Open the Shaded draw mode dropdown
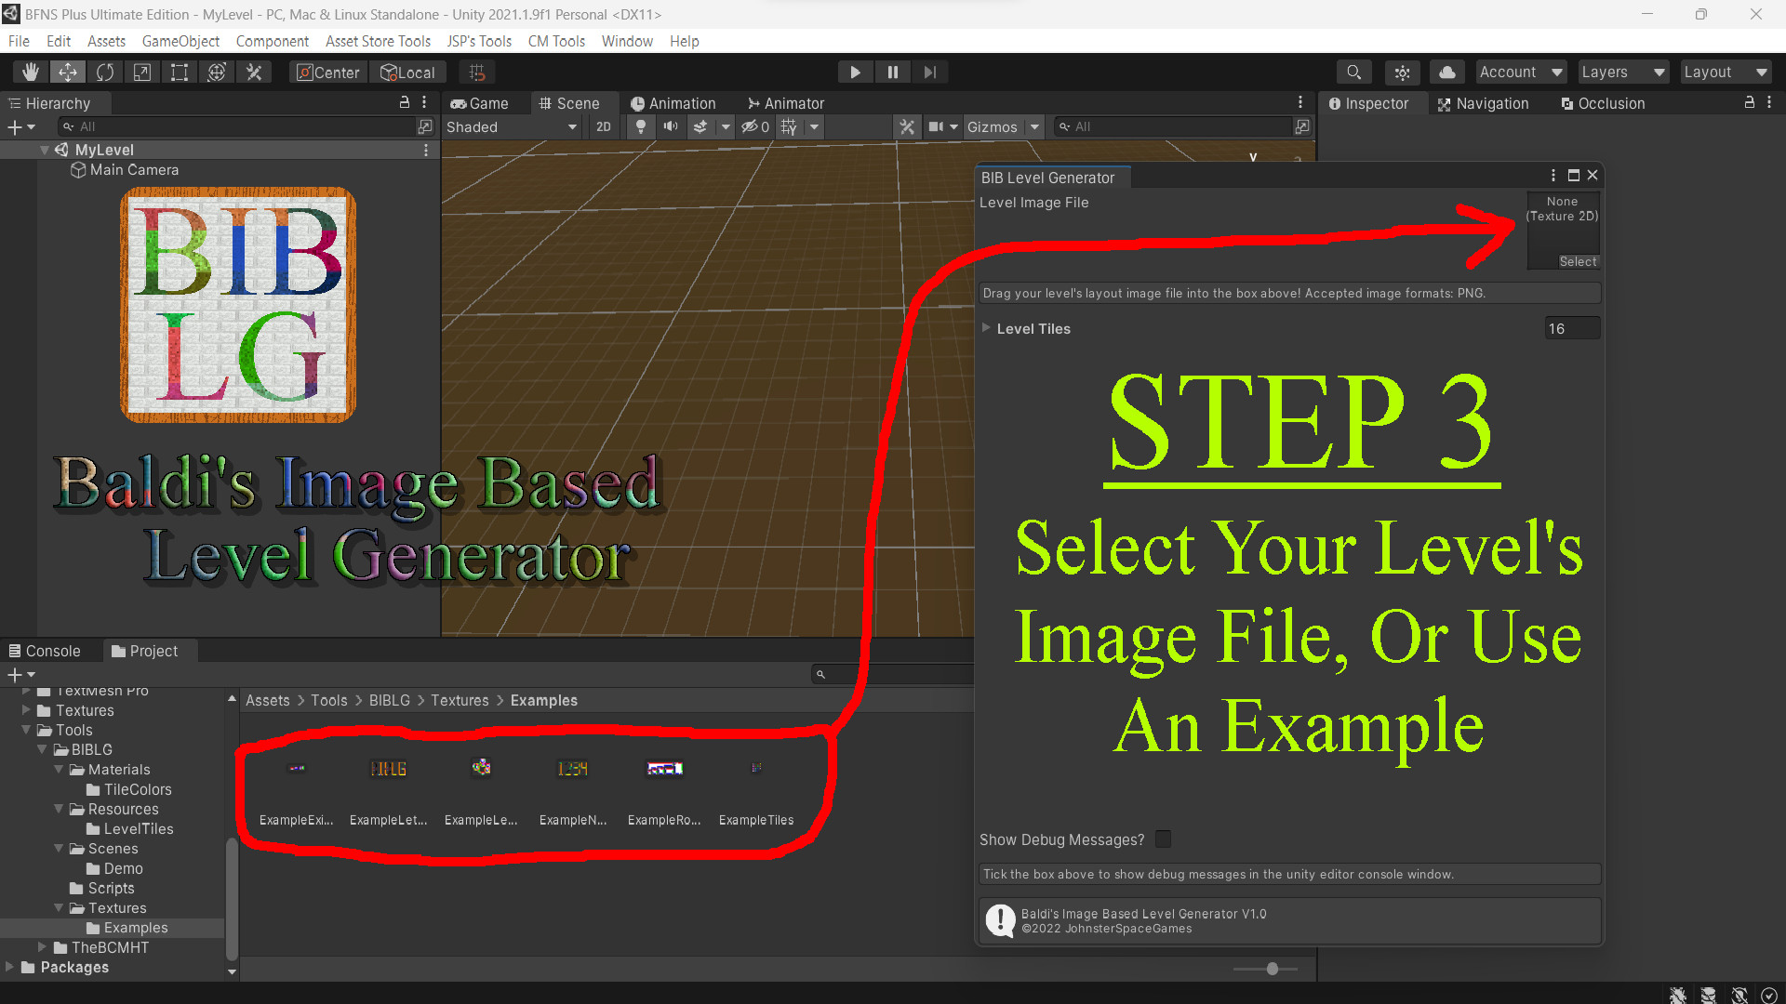1786x1004 pixels. [512, 126]
